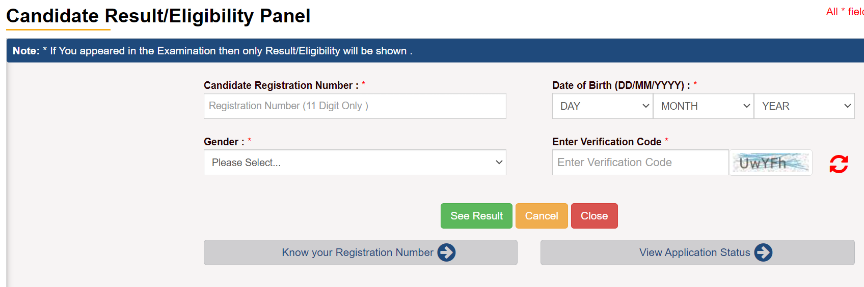Click the orange Cancel button

pyautogui.click(x=542, y=216)
